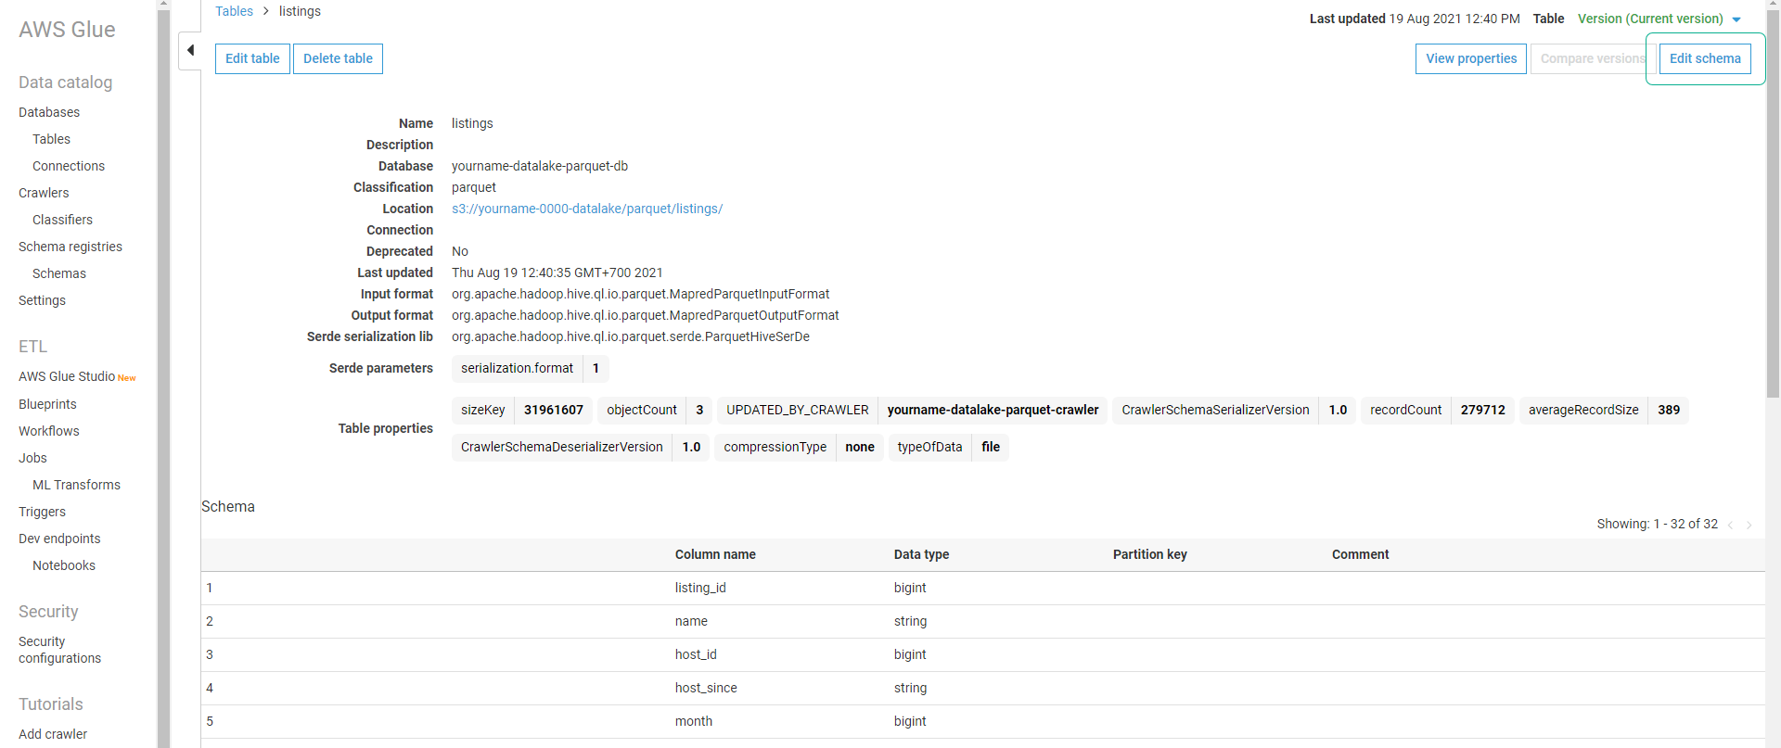Open the Add crawler tutorial

click(53, 734)
